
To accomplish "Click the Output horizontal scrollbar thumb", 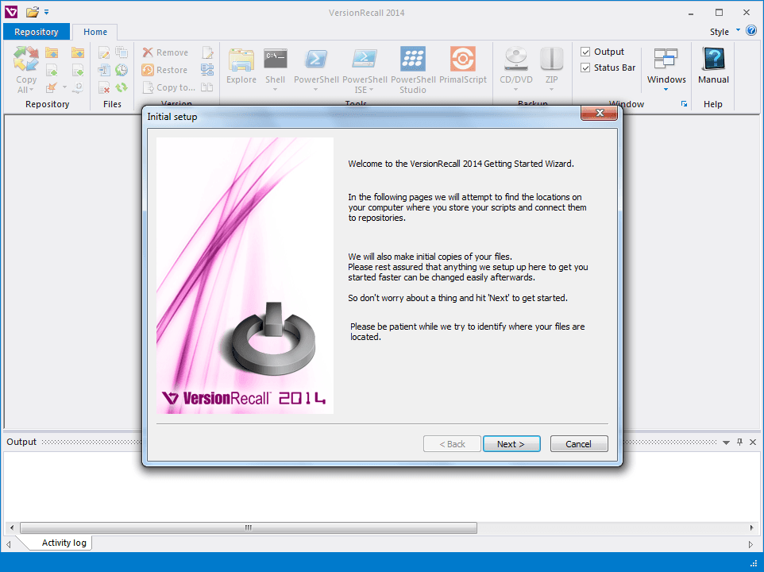I will click(249, 528).
